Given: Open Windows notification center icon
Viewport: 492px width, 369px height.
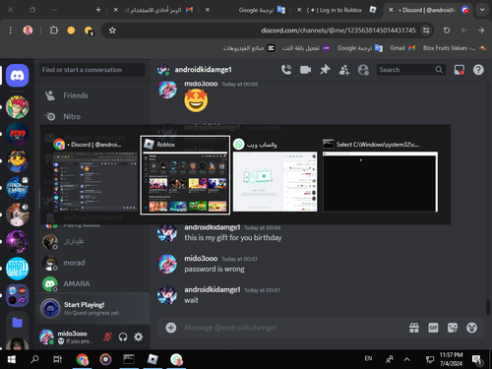Looking at the screenshot, I should (477, 360).
